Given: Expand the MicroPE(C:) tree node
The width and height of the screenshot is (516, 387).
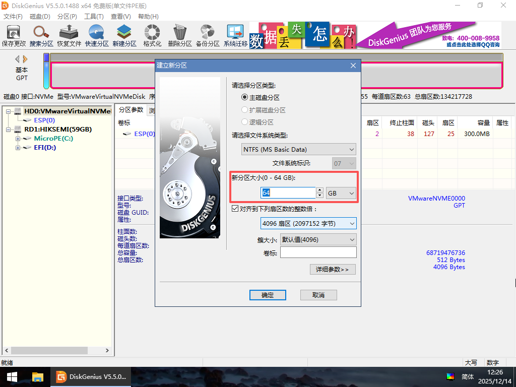Looking at the screenshot, I should (18, 139).
